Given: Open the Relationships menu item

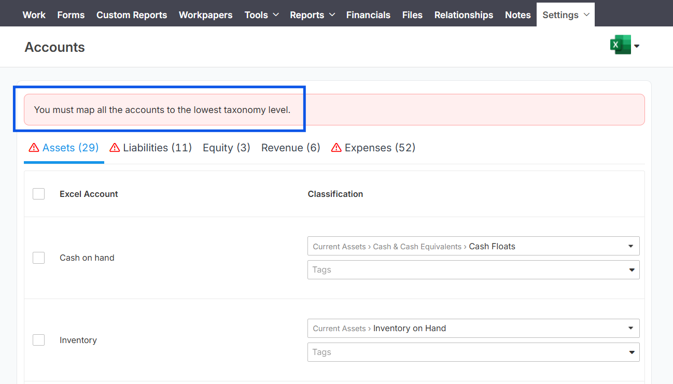Looking at the screenshot, I should point(464,15).
